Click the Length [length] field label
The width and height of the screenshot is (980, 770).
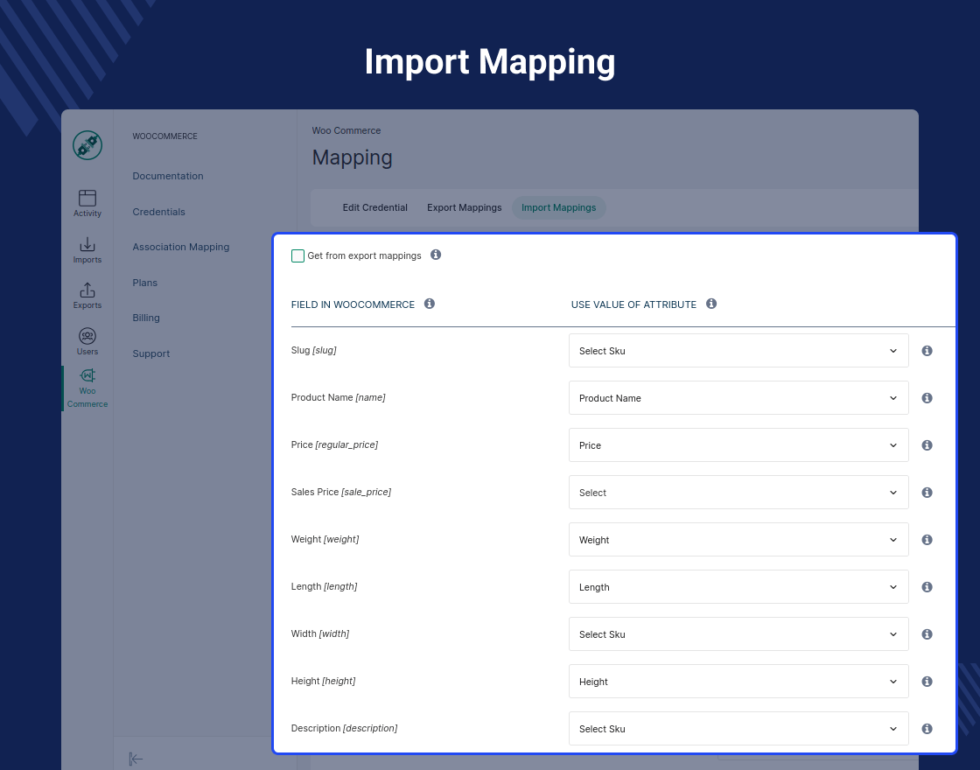coord(325,586)
